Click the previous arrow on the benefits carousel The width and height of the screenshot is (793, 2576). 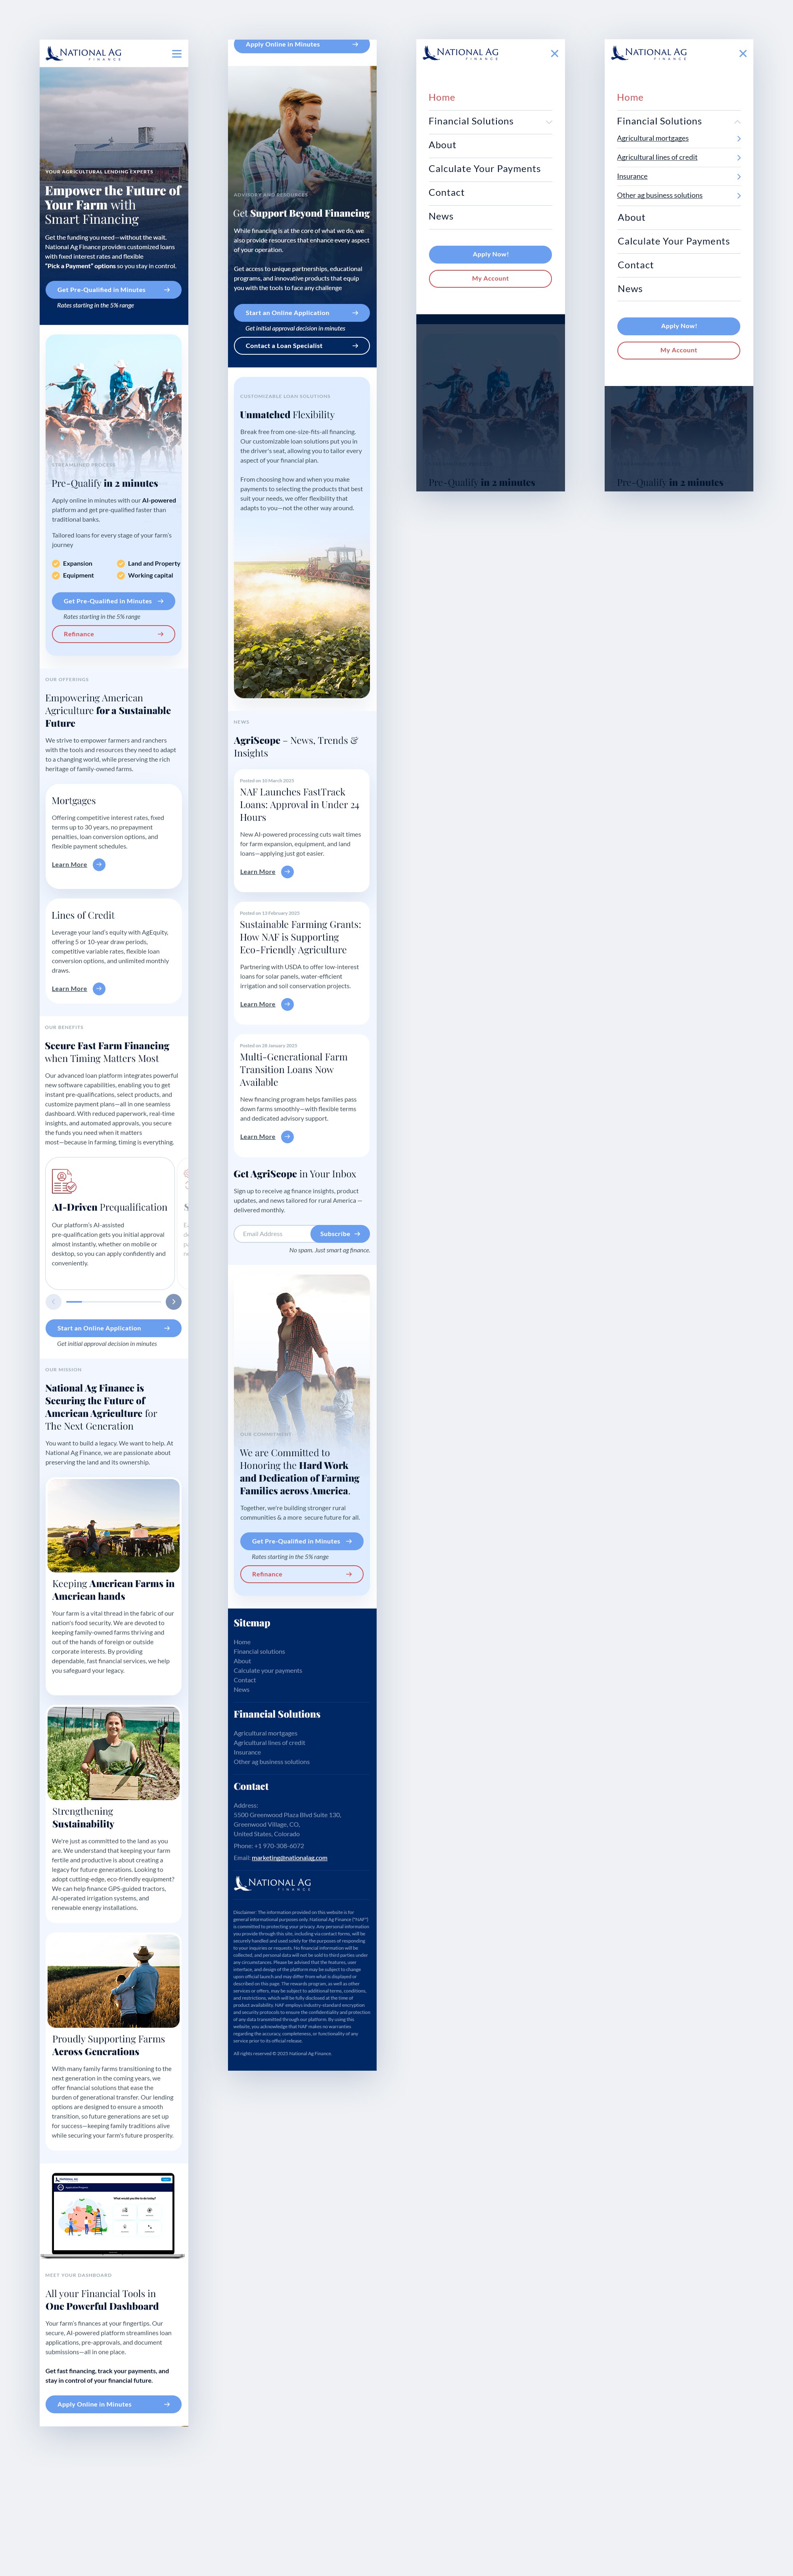(x=54, y=1301)
